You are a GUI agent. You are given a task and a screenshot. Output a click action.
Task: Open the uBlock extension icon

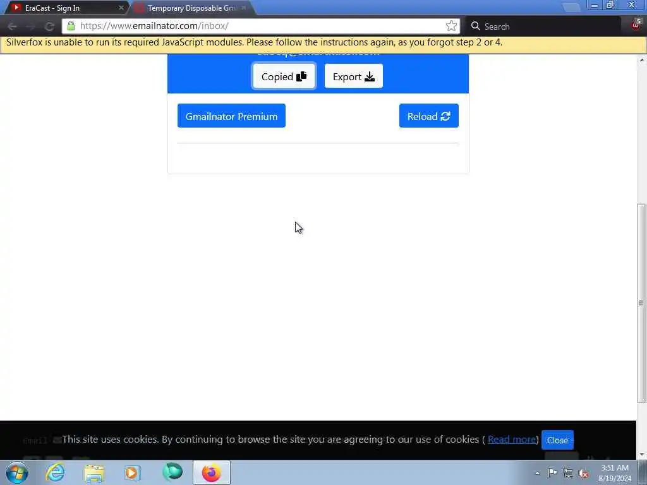636,25
